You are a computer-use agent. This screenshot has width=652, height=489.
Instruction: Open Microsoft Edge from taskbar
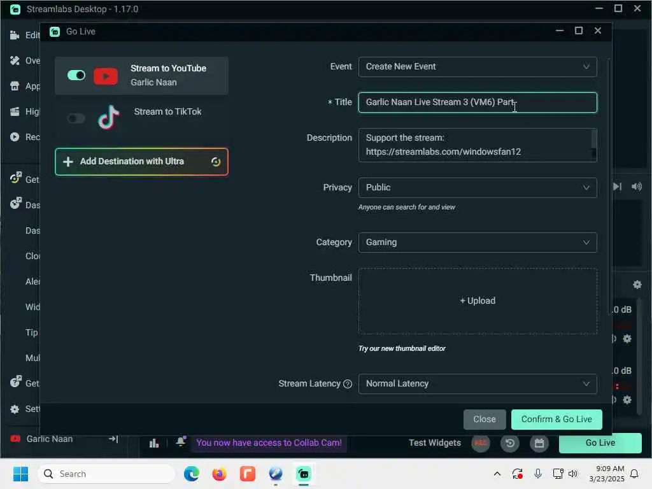coord(191,474)
